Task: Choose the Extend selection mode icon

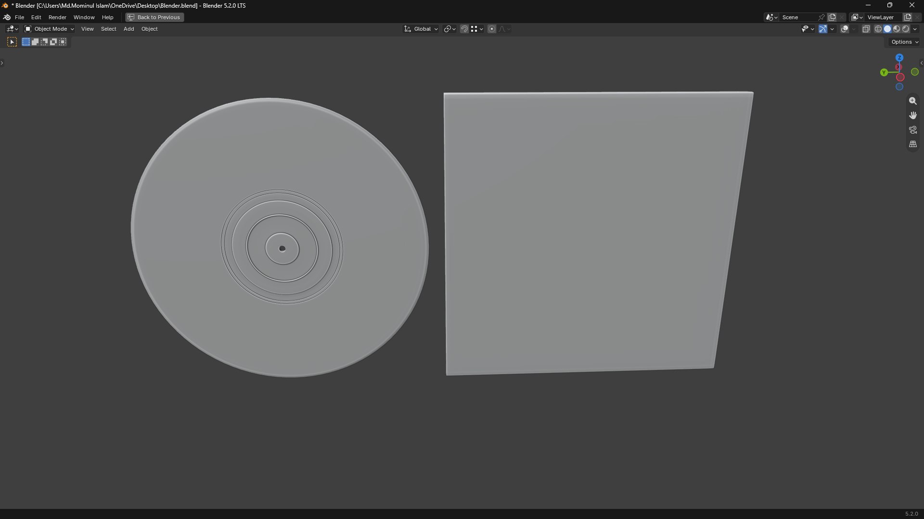Action: (35, 42)
